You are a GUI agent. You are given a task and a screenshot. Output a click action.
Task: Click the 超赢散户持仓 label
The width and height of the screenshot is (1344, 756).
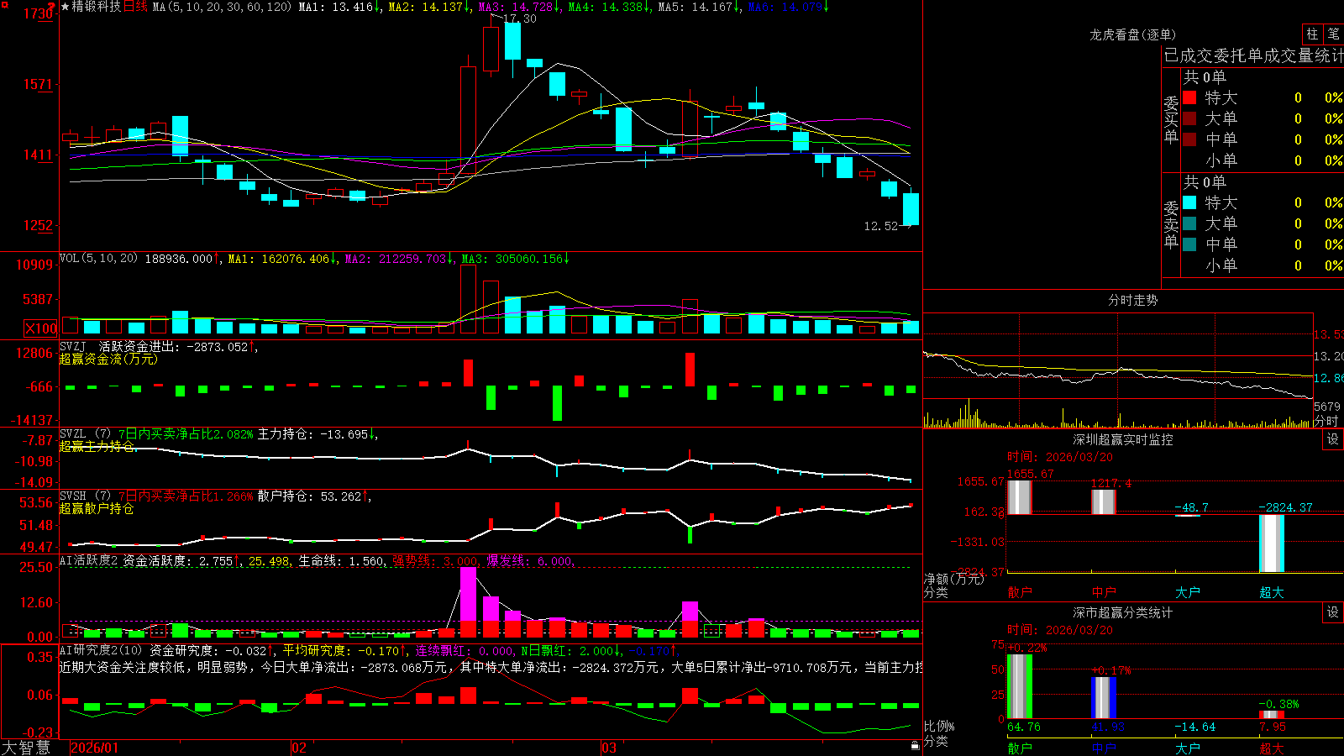click(x=97, y=508)
